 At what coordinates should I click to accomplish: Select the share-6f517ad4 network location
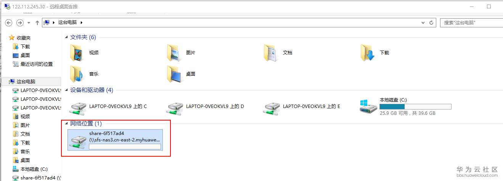coord(115,140)
